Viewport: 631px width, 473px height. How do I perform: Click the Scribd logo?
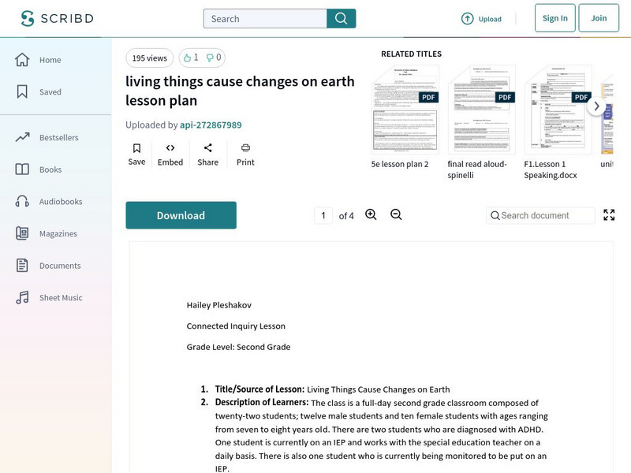pos(56,18)
